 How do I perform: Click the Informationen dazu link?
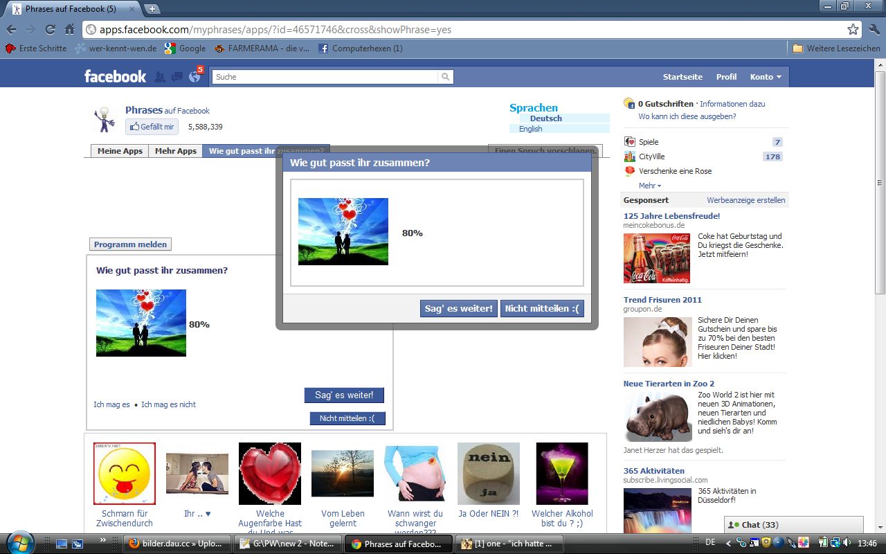[732, 104]
